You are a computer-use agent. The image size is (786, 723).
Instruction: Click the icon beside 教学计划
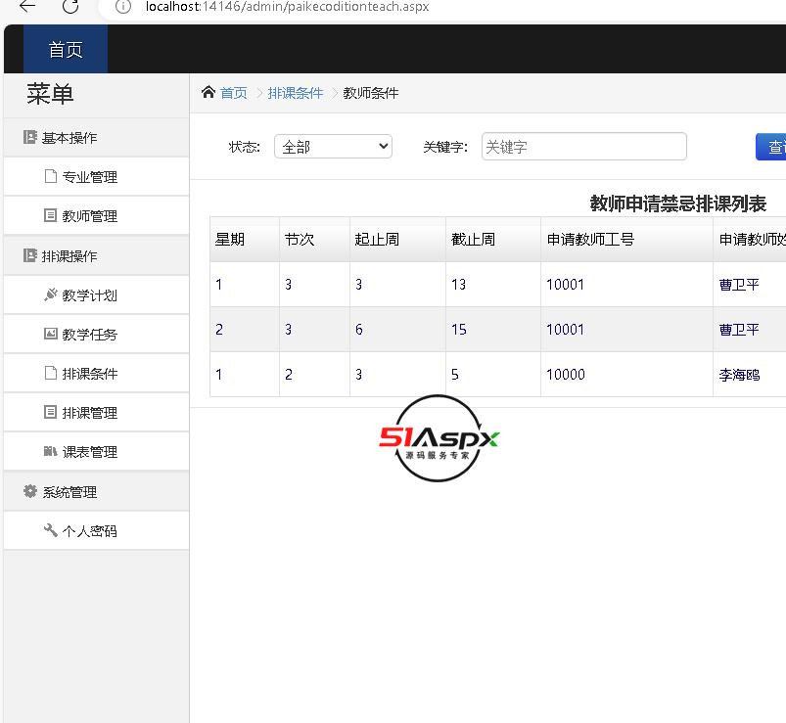click(51, 294)
